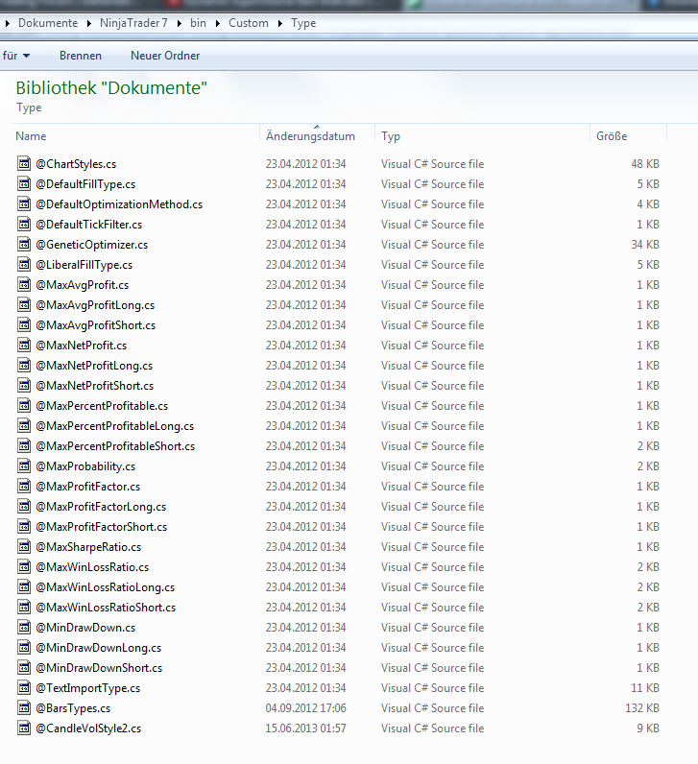Click the @LiberalFillType.cs file icon
Screen dimensions: 698x764
pos(24,265)
